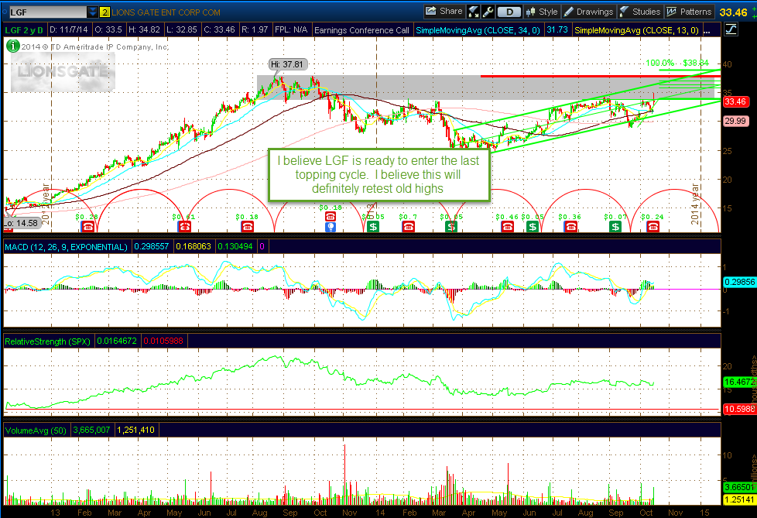Click the relative strength value 0.0164672

coord(118,341)
